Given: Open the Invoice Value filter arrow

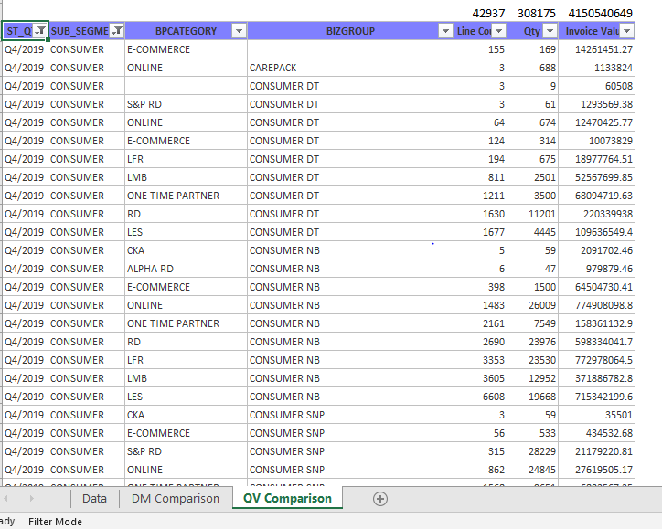Looking at the screenshot, I should coord(627,31).
